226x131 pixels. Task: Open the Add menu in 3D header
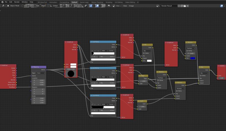(38, 6)
